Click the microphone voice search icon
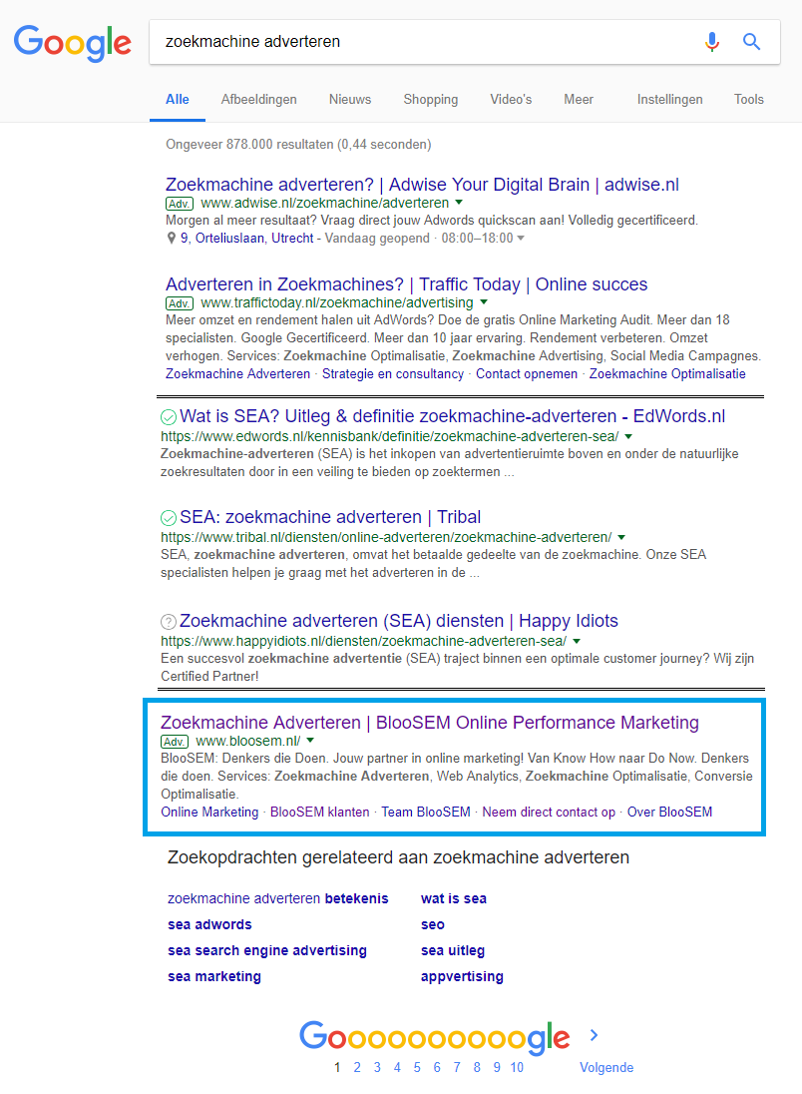The height and width of the screenshot is (1094, 802). [x=711, y=42]
